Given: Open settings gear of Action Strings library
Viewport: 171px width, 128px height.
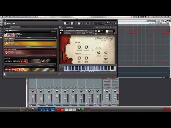Looking at the screenshot, I should [x=55, y=64].
